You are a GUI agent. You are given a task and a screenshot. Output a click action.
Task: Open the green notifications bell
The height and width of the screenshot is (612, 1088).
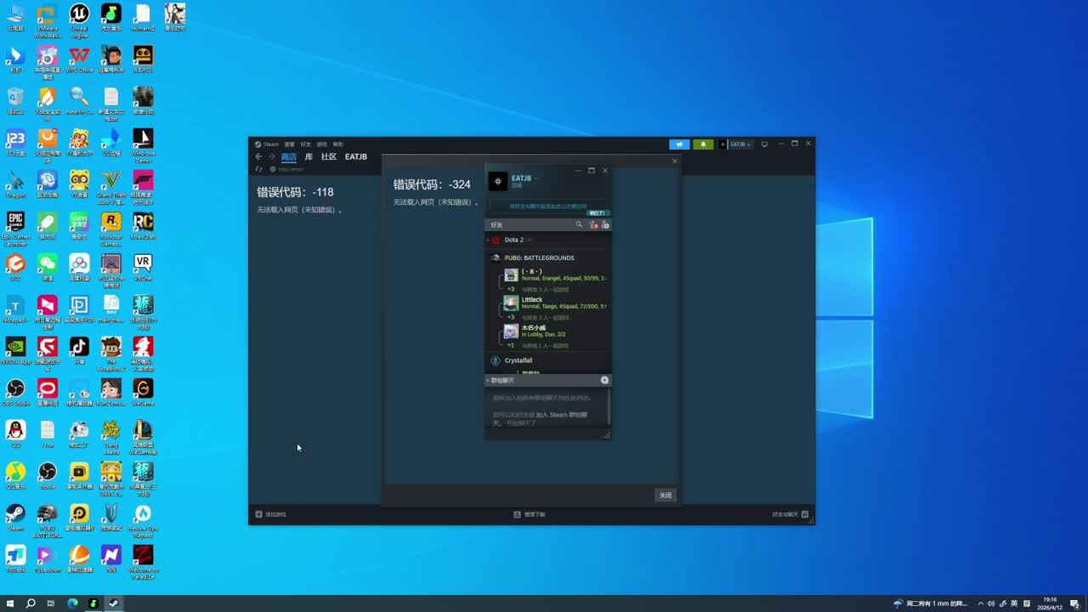tap(703, 144)
